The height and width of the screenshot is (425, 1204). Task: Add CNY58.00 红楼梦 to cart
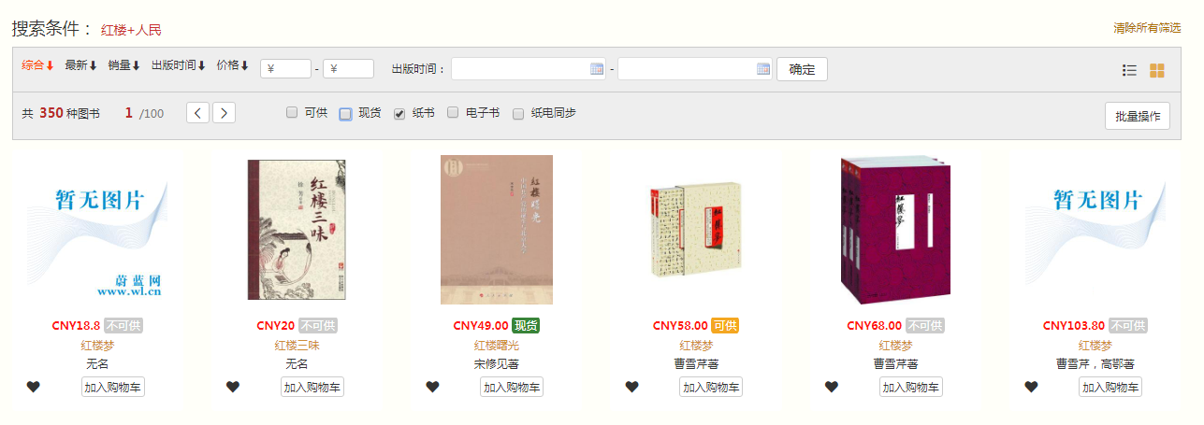711,387
